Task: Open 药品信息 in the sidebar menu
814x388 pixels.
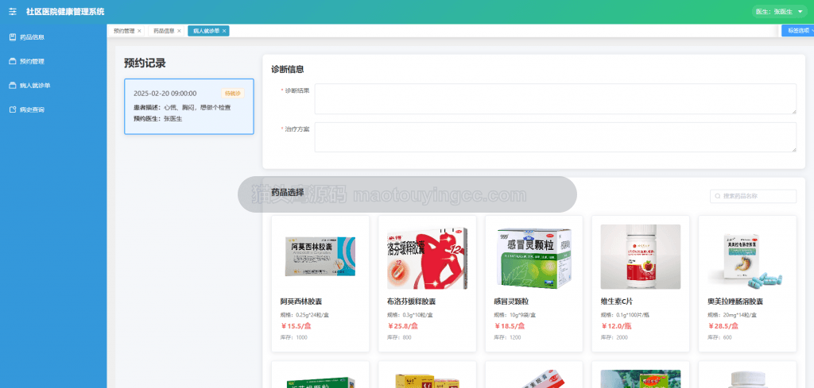Action: (x=53, y=36)
